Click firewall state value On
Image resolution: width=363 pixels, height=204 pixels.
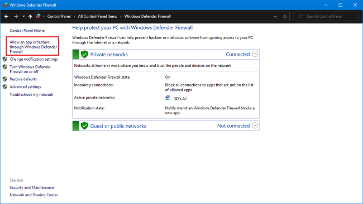coord(168,77)
